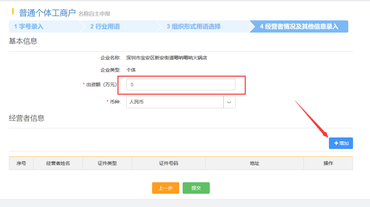Submit the form via 提交 button
Viewport: 370px width, 207px height.
click(196, 188)
